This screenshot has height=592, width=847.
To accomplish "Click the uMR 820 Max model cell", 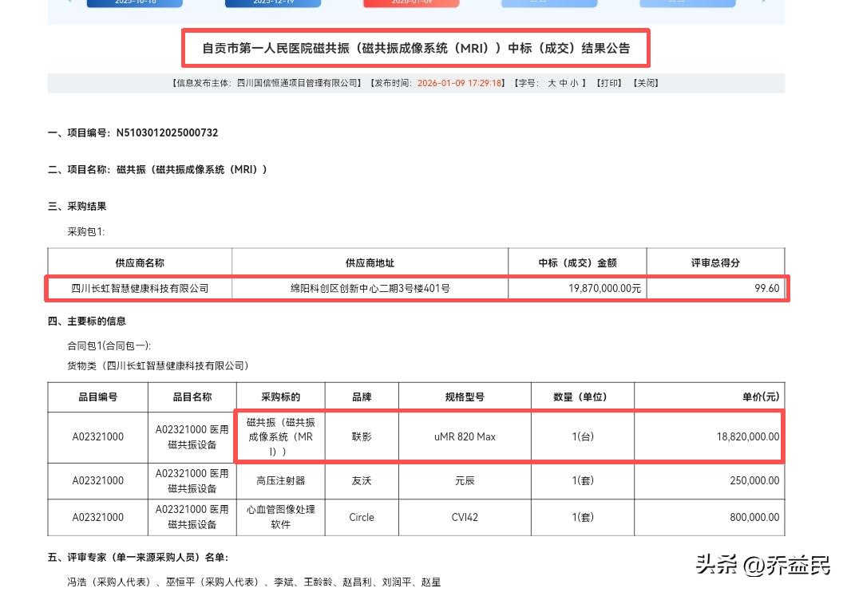I will (x=465, y=436).
